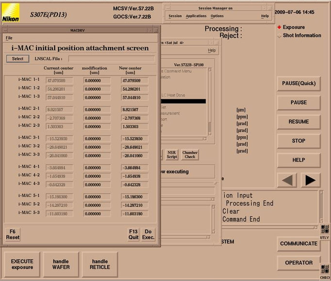Click the F6 Reset button

13,234
